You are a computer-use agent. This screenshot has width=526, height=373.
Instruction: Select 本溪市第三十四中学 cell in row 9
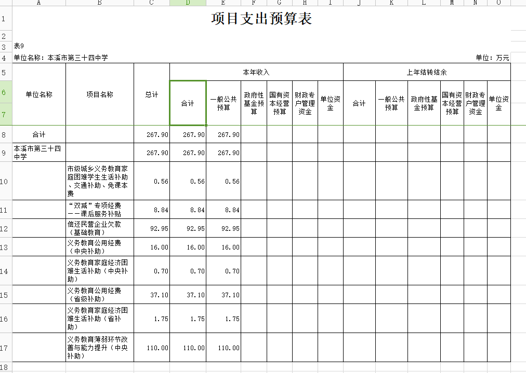39,153
